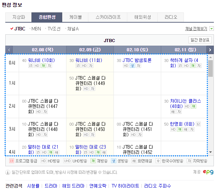Click JTBC 스페셜 다큐멘터리 (1449회) entry
Screen dimensions: 222x196
[x=90, y=83]
